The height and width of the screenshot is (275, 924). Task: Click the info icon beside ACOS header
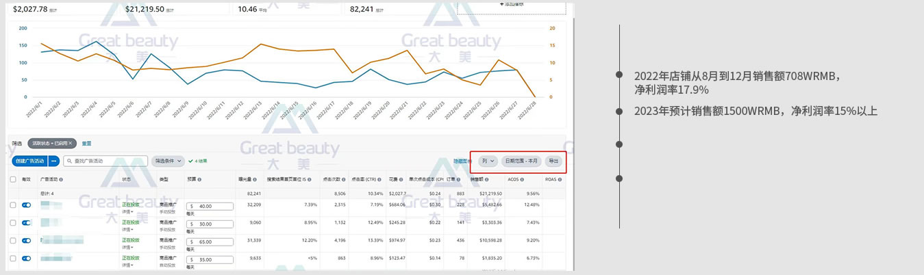tap(523, 180)
